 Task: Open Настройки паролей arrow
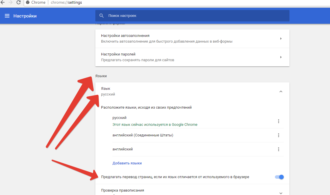click(281, 57)
